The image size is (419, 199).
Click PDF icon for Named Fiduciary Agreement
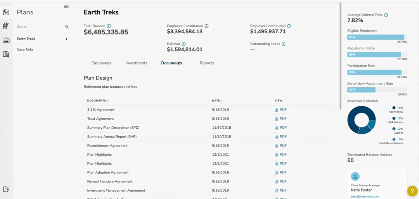pos(277,182)
